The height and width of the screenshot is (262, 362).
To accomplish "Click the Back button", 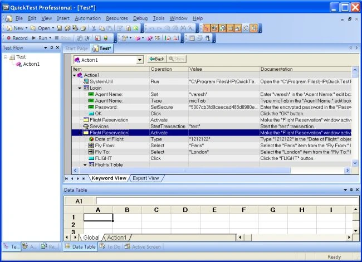I will click(x=156, y=59).
